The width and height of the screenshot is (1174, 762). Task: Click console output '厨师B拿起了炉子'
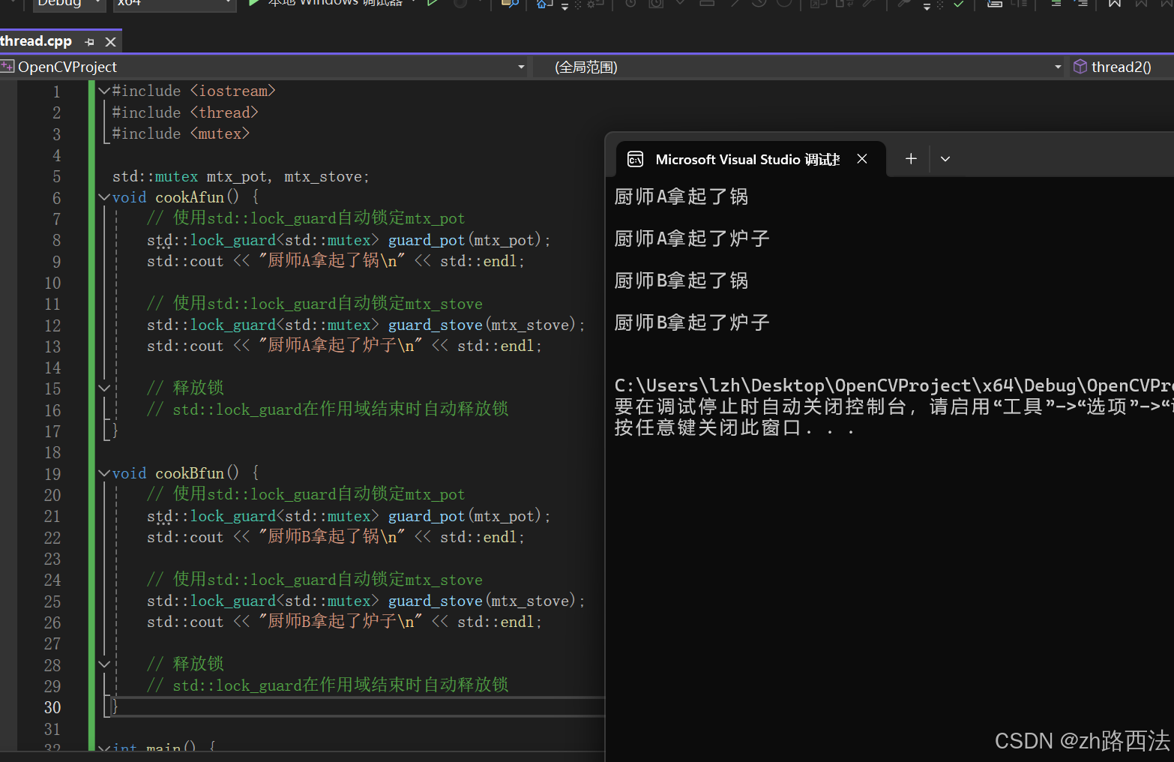[x=692, y=322]
